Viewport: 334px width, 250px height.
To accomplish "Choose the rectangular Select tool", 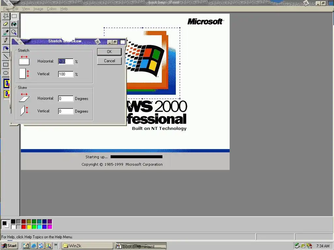I will (14, 16).
